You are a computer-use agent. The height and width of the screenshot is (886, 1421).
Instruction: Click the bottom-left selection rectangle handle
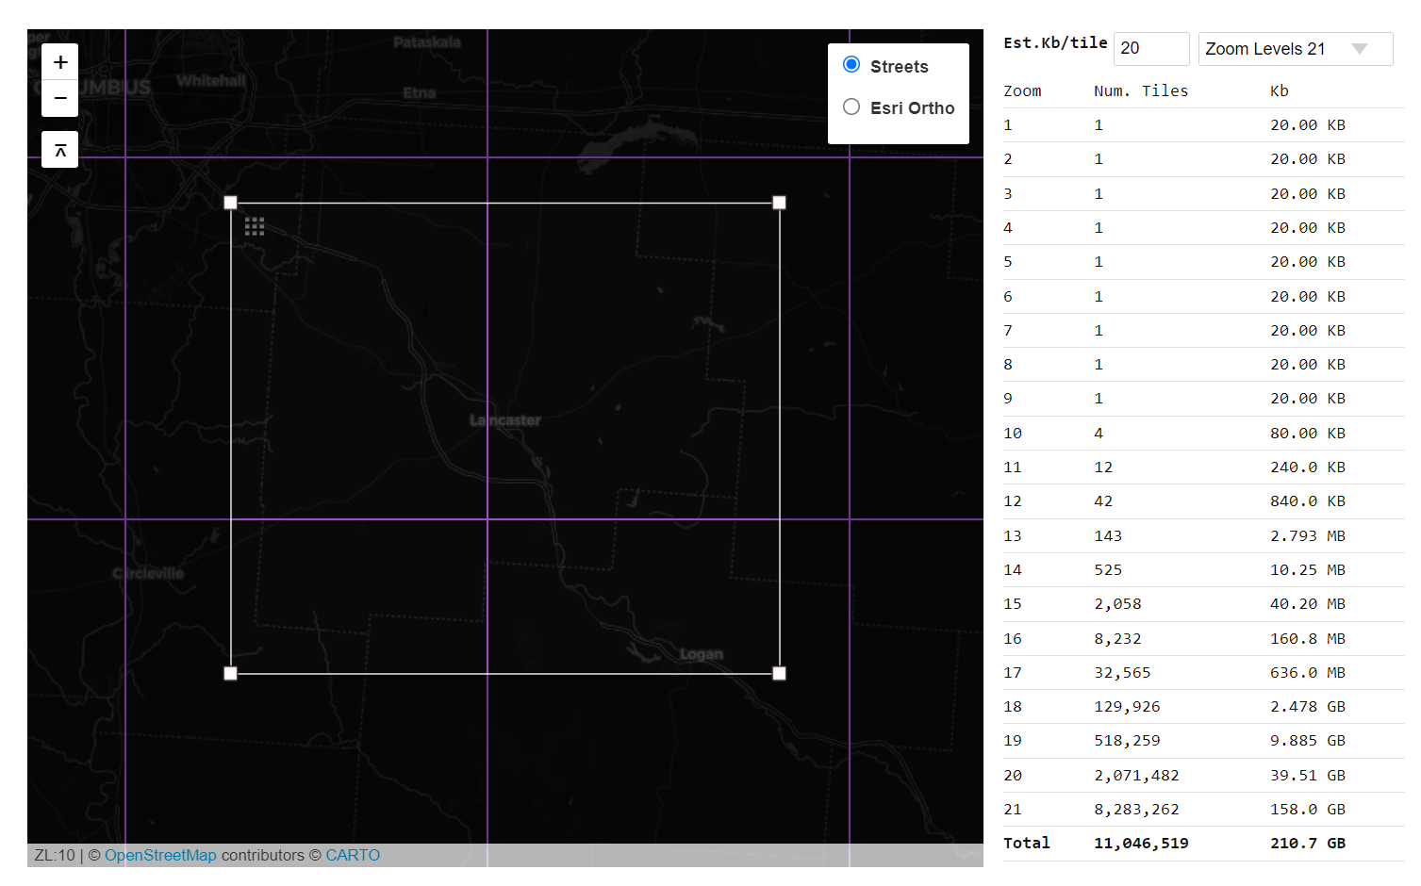coord(230,672)
